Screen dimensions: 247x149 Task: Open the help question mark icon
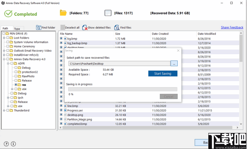point(6,144)
